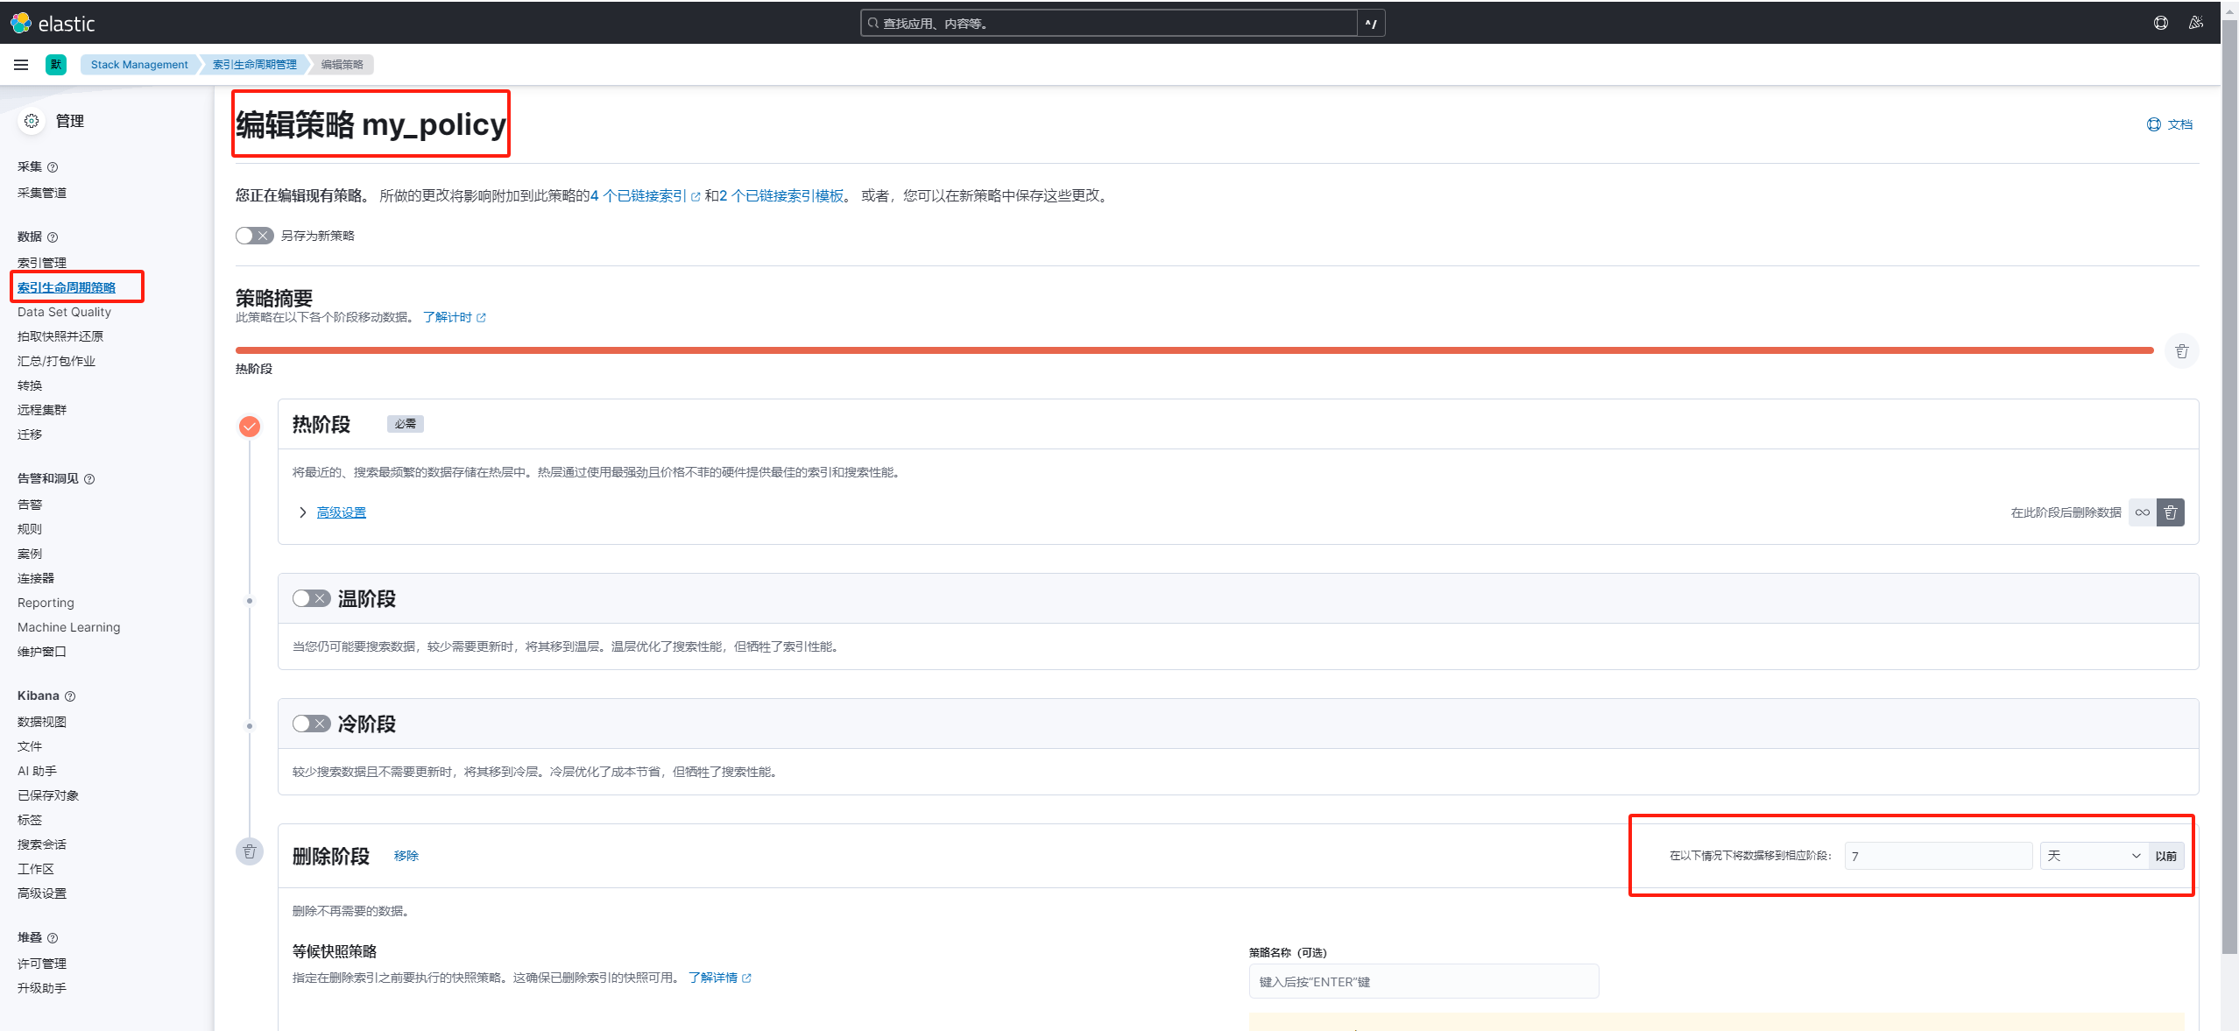Enable the 温阶段 warm phase switch
The image size is (2239, 1031).
(311, 598)
